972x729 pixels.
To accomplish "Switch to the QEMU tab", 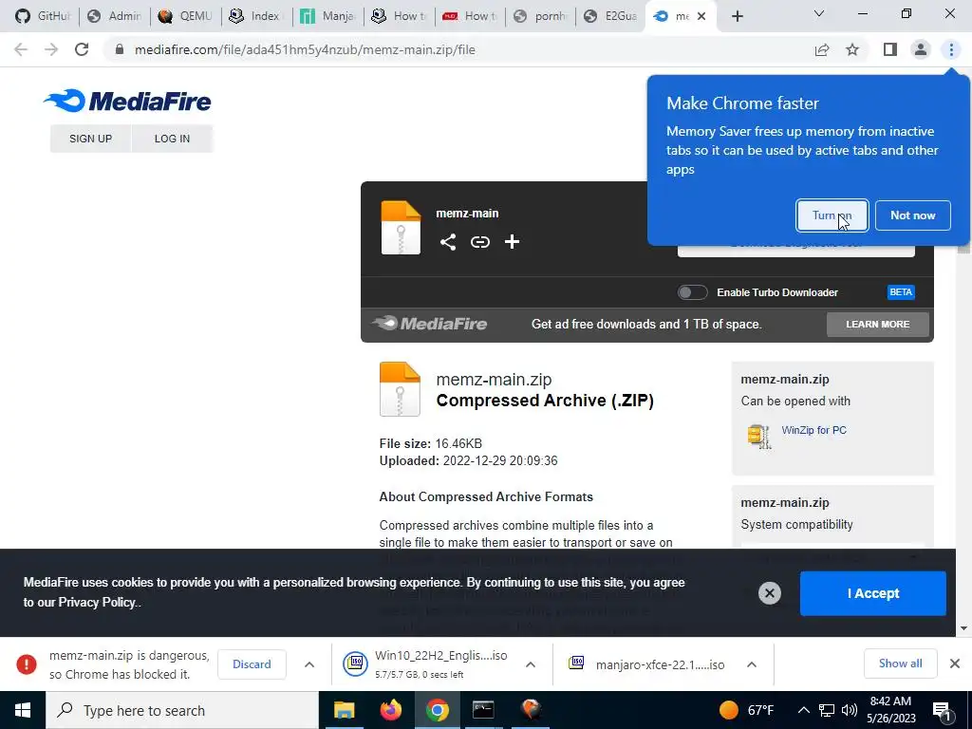I will 185,16.
